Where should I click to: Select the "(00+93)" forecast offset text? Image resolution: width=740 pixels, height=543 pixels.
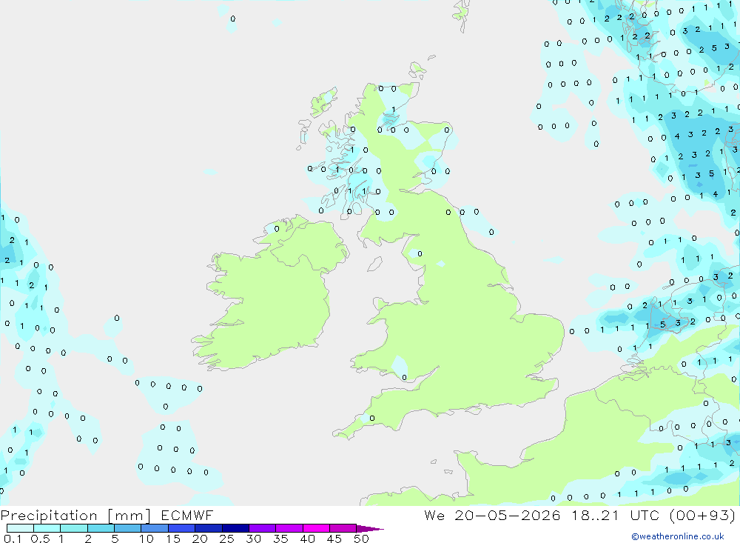pyautogui.click(x=702, y=515)
